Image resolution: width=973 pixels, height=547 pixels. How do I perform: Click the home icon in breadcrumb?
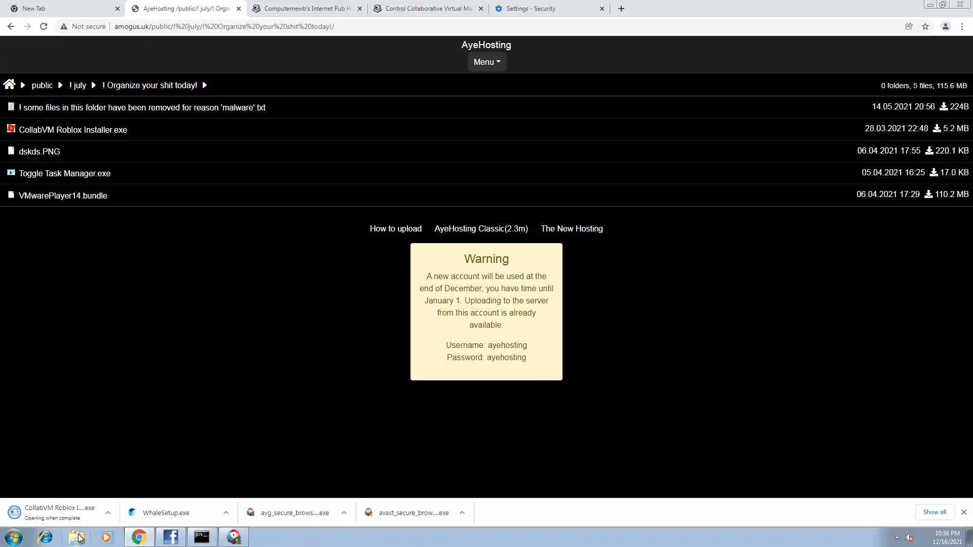tap(9, 85)
